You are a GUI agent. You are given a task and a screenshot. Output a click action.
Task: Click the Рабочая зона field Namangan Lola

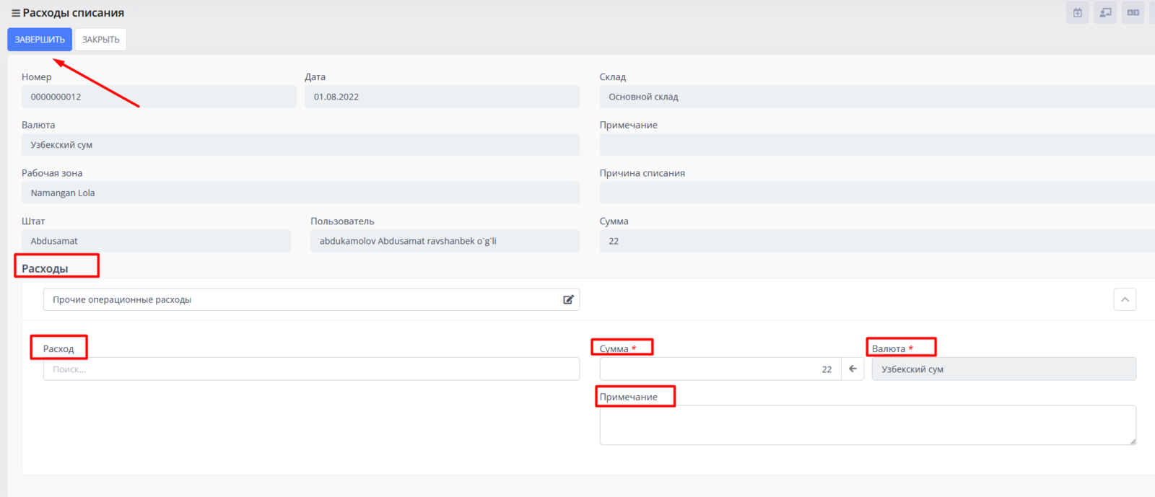tap(300, 193)
